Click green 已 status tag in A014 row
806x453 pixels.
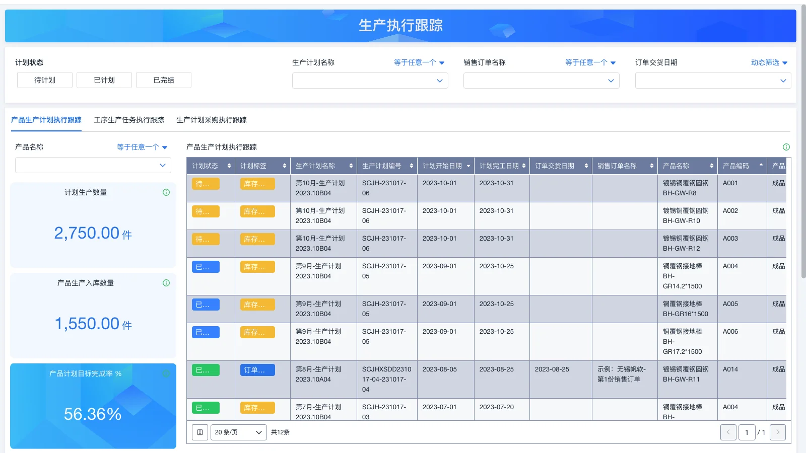tap(206, 370)
